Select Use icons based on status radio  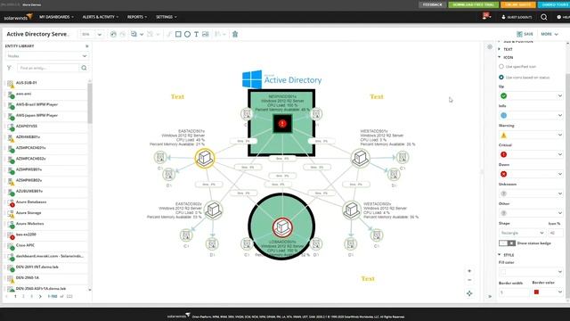pyautogui.click(x=501, y=78)
